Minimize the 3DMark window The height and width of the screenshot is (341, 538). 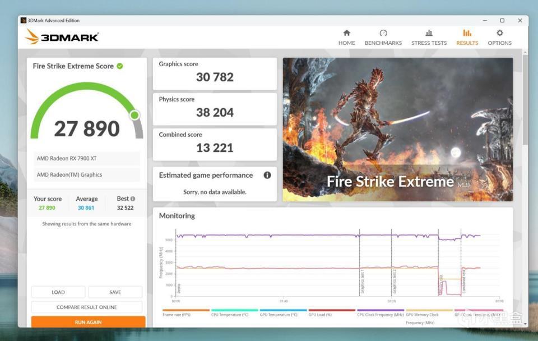[x=485, y=20]
